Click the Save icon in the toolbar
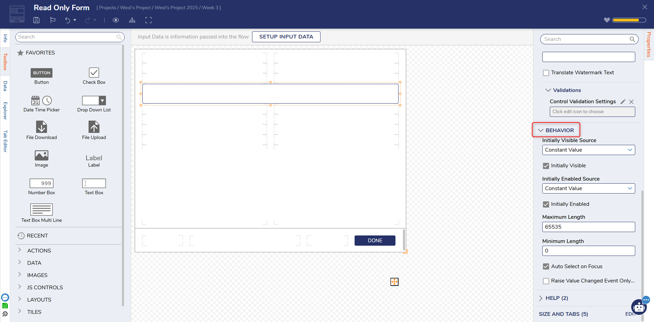This screenshot has height=322, width=654. pos(36,20)
